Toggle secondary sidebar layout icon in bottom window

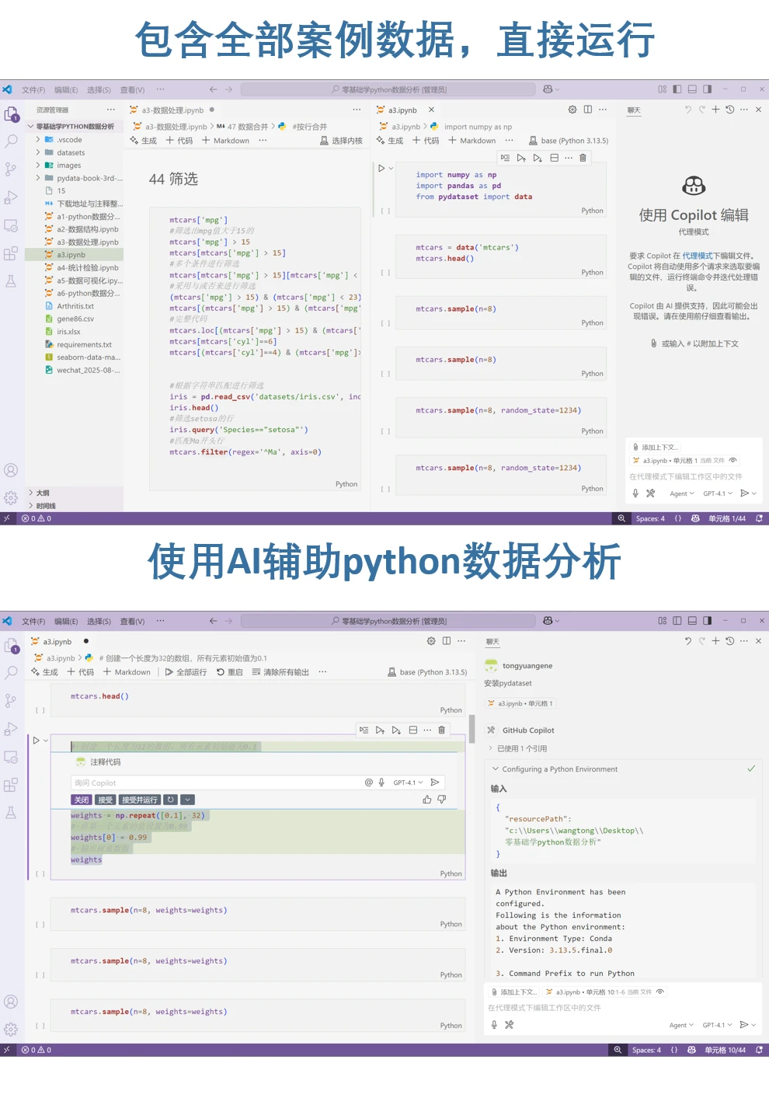pyautogui.click(x=707, y=621)
